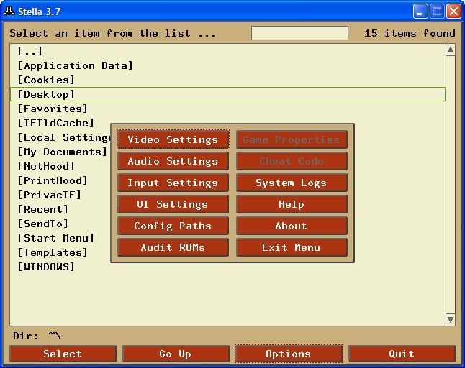Screen dimensions: 465x368
Task: Quit Stella using the Quit button
Action: point(402,354)
